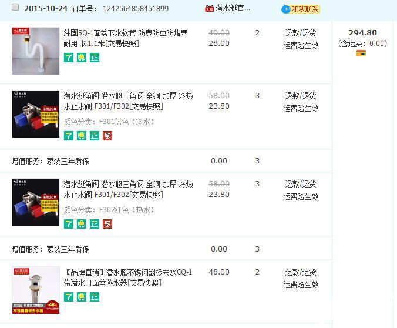Open the 纬固SQ-1 drain hose product thumbnail
The image size is (397, 328).
[36, 51]
